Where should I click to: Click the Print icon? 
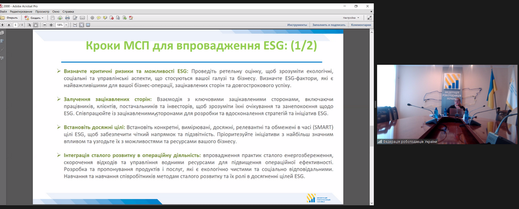[67, 18]
